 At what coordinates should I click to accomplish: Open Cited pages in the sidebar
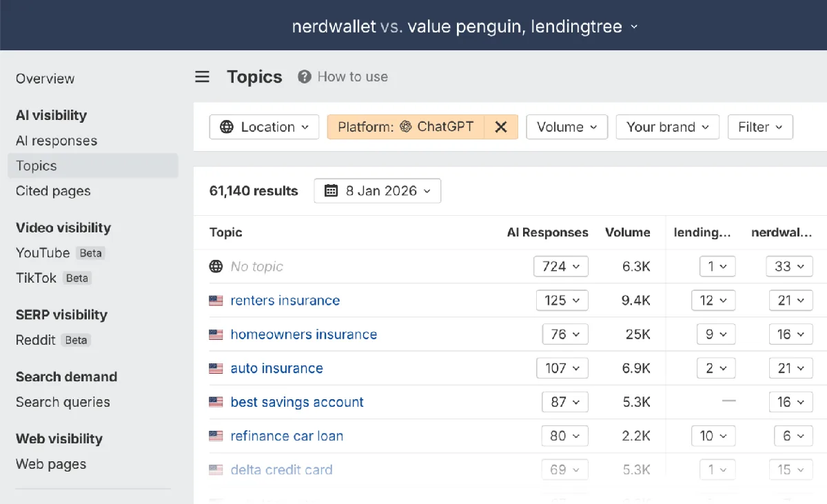point(53,191)
